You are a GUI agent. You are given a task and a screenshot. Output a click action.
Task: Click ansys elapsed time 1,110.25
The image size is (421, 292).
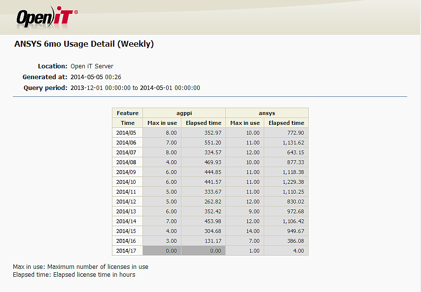[286, 192]
